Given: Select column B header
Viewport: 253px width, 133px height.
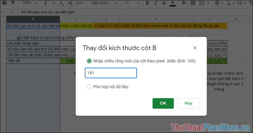Looking at the screenshot, I should coord(33,19).
